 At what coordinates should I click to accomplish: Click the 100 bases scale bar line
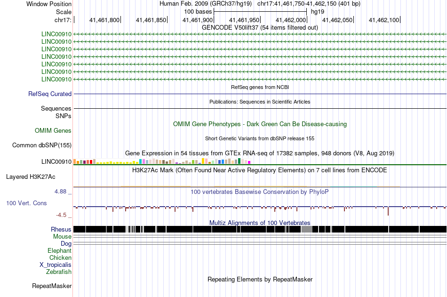(260, 12)
